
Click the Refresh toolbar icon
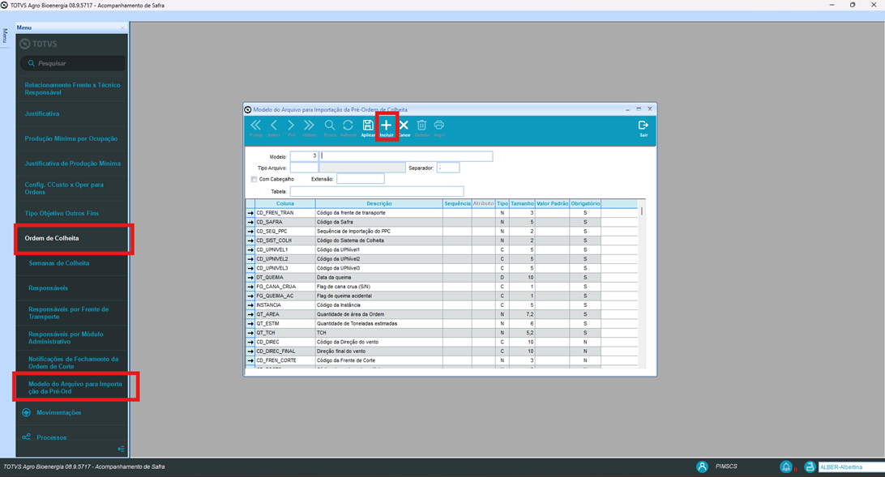(348, 128)
